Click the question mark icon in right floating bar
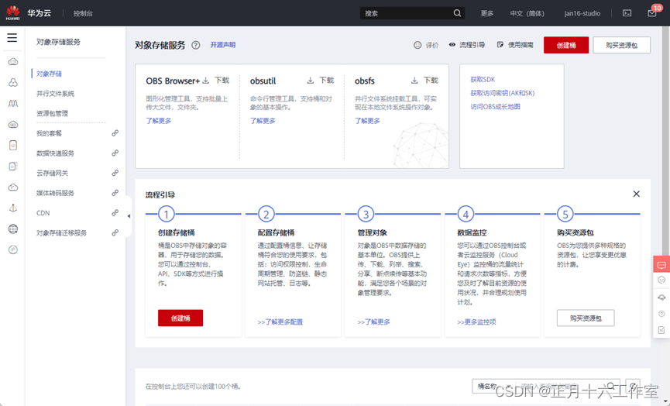This screenshot has height=406, width=670. click(x=661, y=314)
